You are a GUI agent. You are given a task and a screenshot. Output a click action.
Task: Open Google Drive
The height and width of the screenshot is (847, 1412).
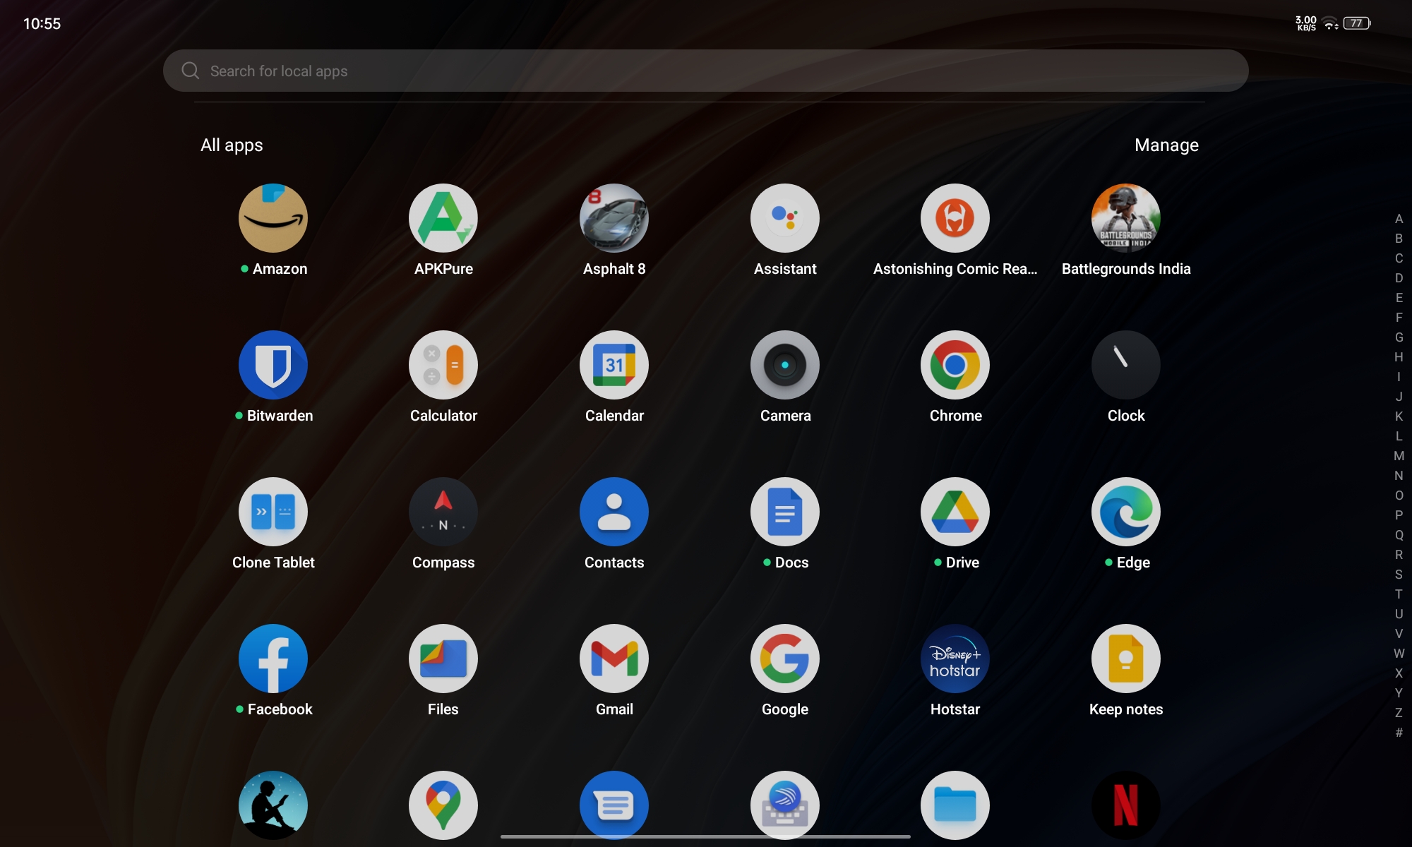(x=955, y=512)
